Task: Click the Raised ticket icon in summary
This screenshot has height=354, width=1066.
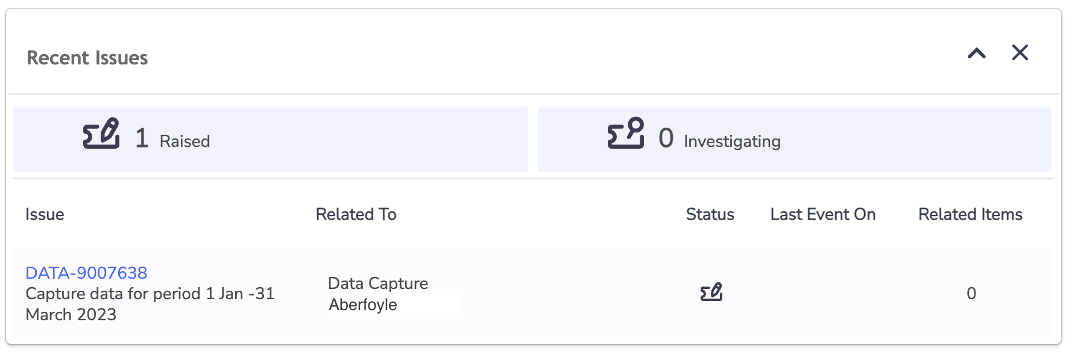Action: (x=101, y=134)
